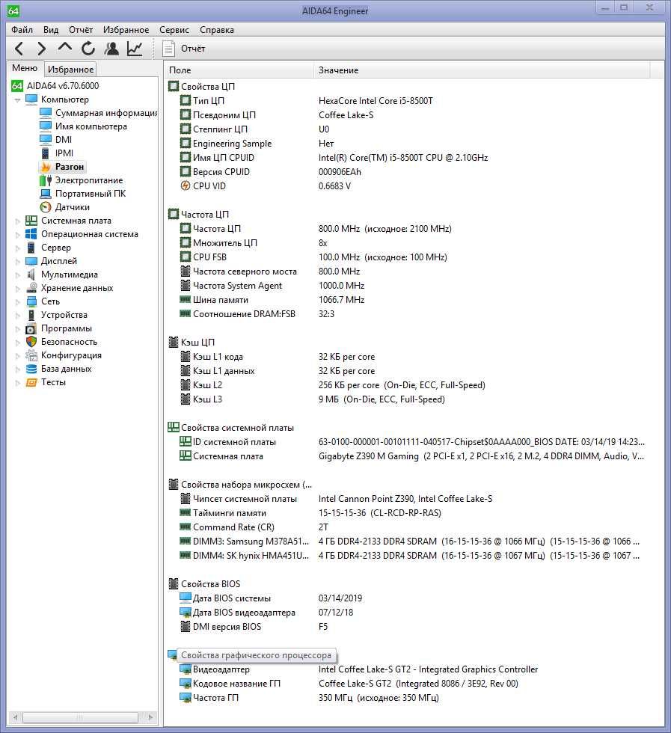The height and width of the screenshot is (733, 671).
Task: Select the Устройства tree item label
Action: coord(64,315)
